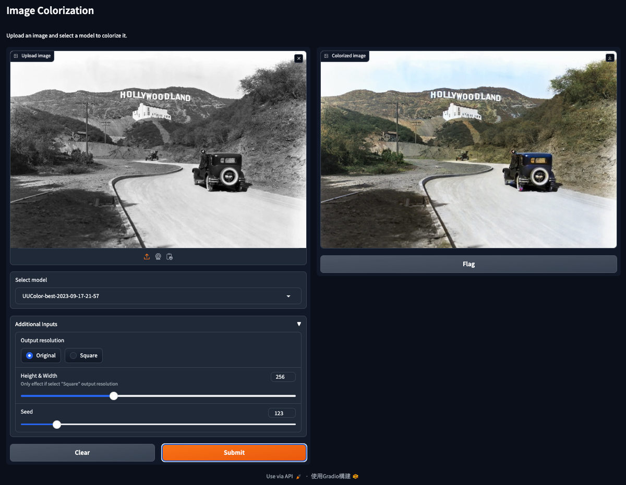Download the colorized image
The width and height of the screenshot is (626, 485).
610,58
